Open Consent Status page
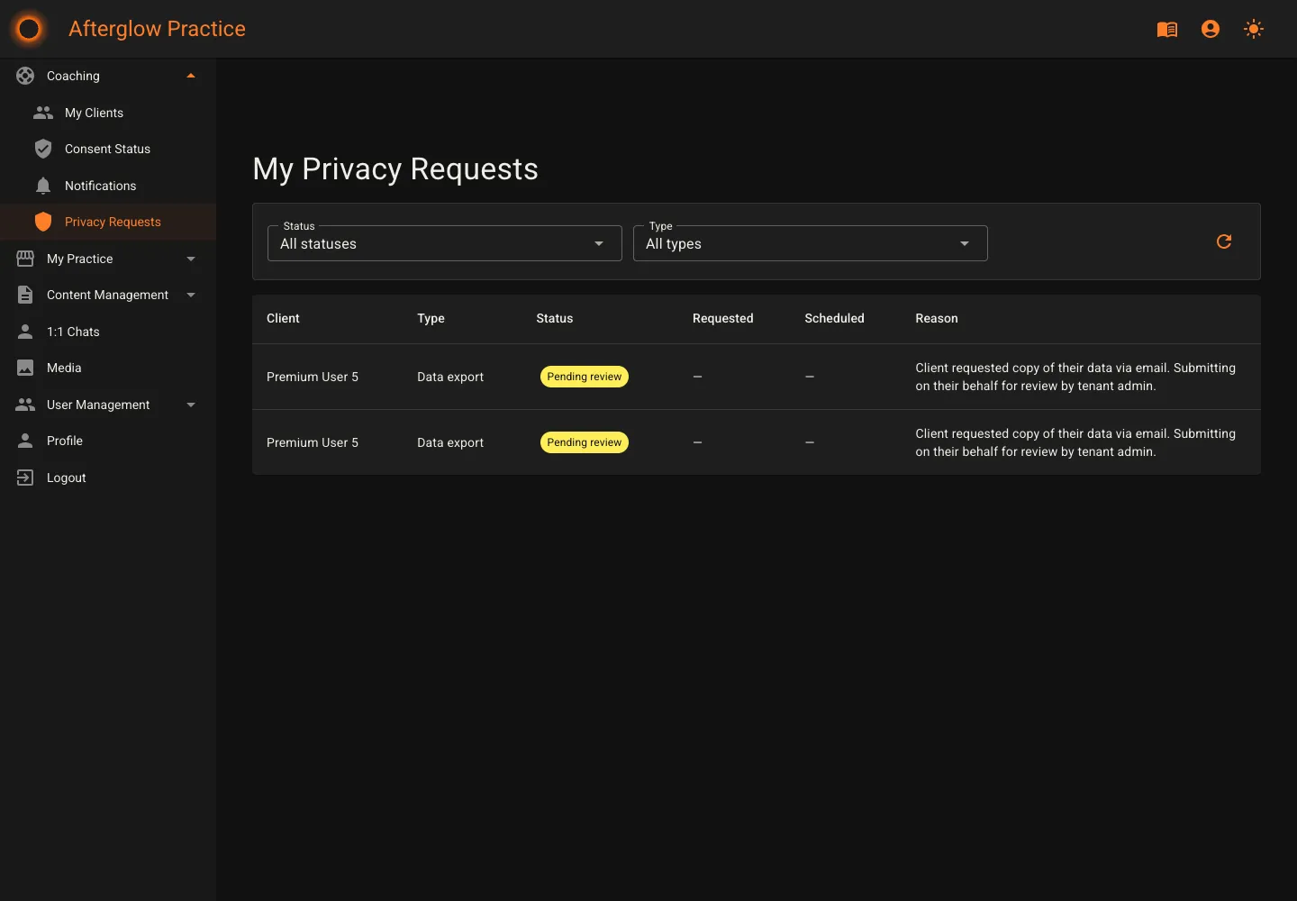1297x901 pixels. [x=108, y=149]
